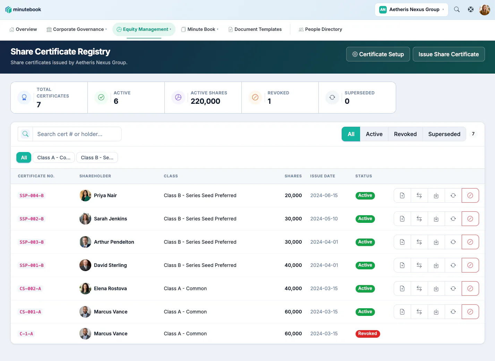Click the document-plus icon on Elena Rostova's row
The image size is (495, 361).
pos(402,288)
